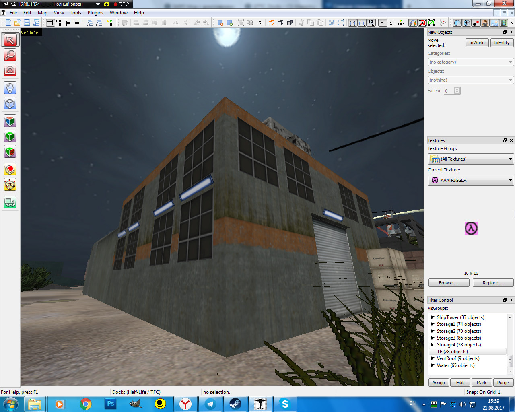The width and height of the screenshot is (515, 412).
Task: Hide the Storage2 visgroup
Action: point(433,331)
